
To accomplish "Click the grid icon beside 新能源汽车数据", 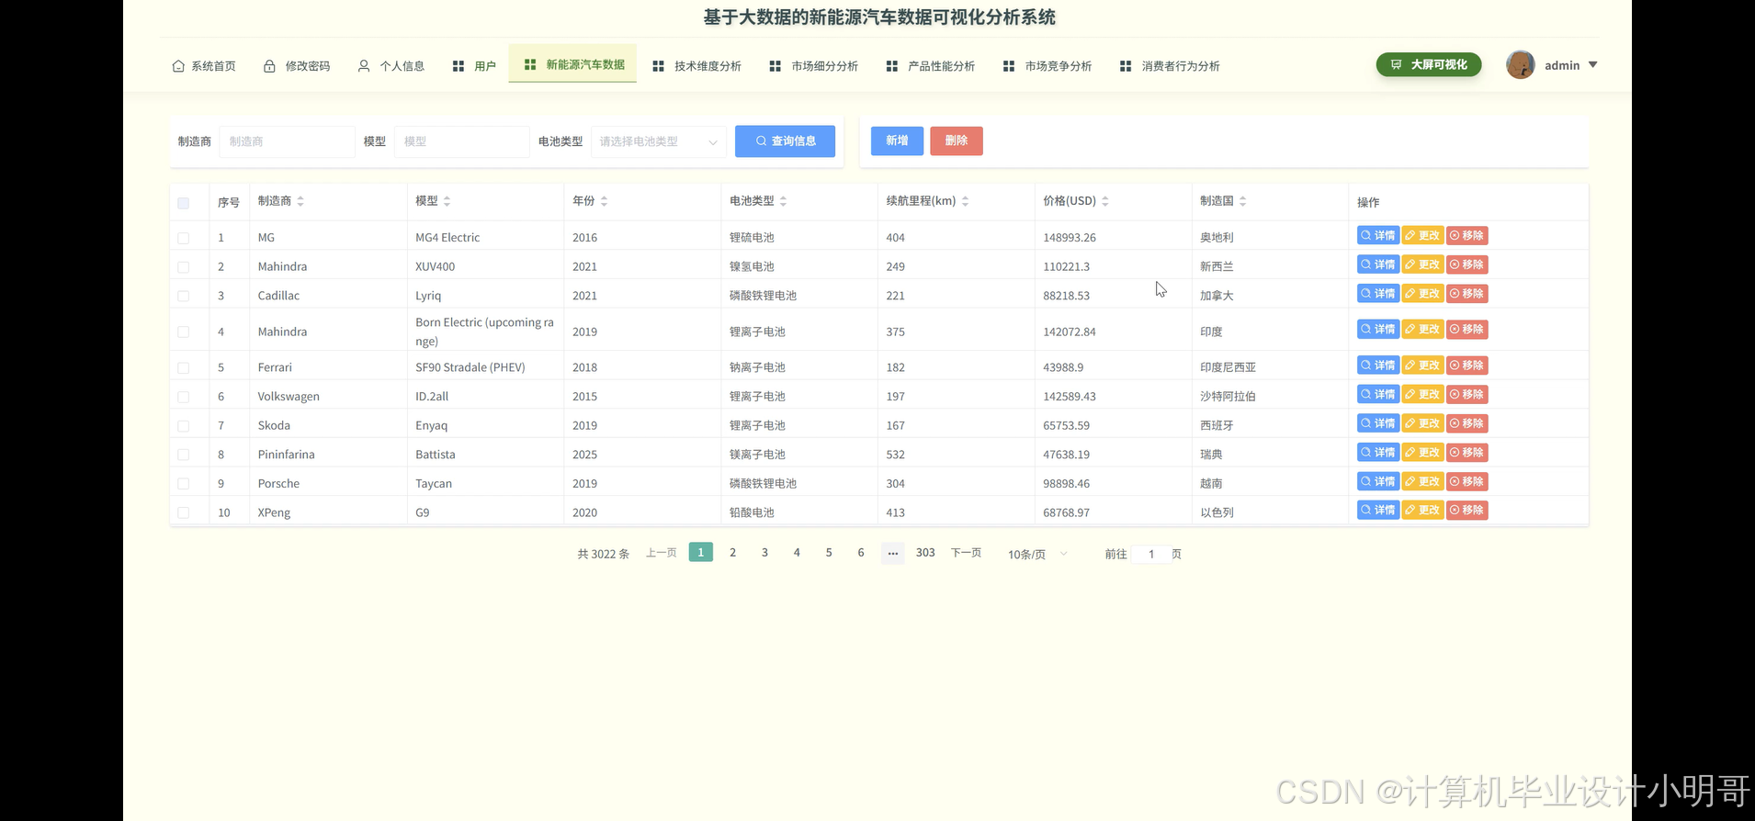I will point(530,64).
